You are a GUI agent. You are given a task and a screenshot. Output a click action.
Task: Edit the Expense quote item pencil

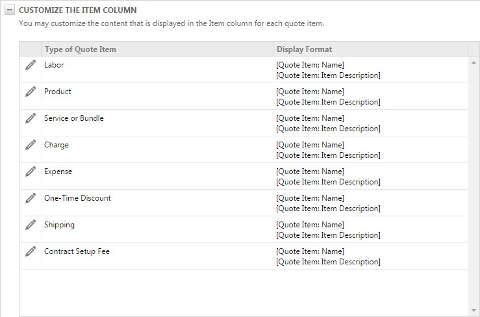31,171
